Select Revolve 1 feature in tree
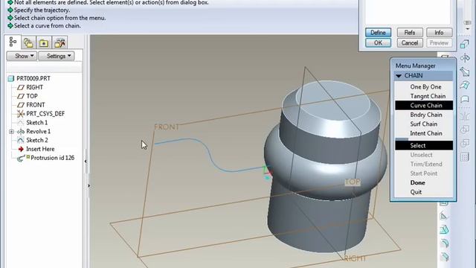 pyautogui.click(x=38, y=131)
